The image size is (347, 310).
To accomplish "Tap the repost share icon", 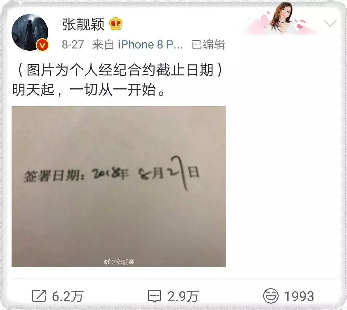I will click(39, 296).
